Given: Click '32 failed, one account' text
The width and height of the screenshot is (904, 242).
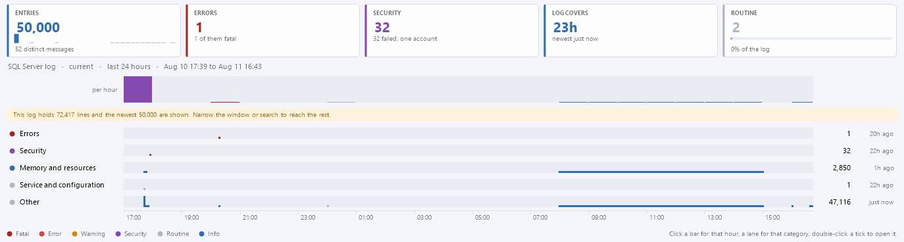Looking at the screenshot, I should click(x=405, y=38).
